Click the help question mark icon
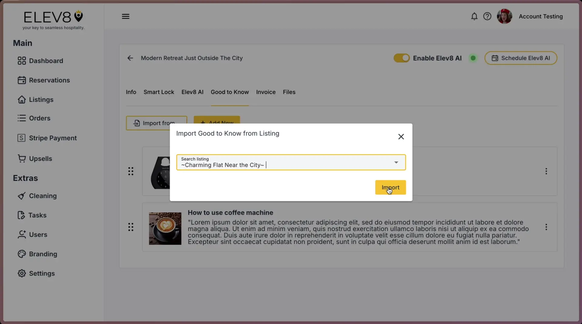582x324 pixels. point(487,16)
